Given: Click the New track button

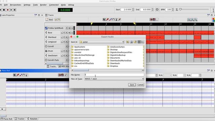Looking at the screenshot, I should click(49, 19).
